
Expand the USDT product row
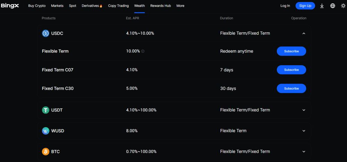[304, 110]
